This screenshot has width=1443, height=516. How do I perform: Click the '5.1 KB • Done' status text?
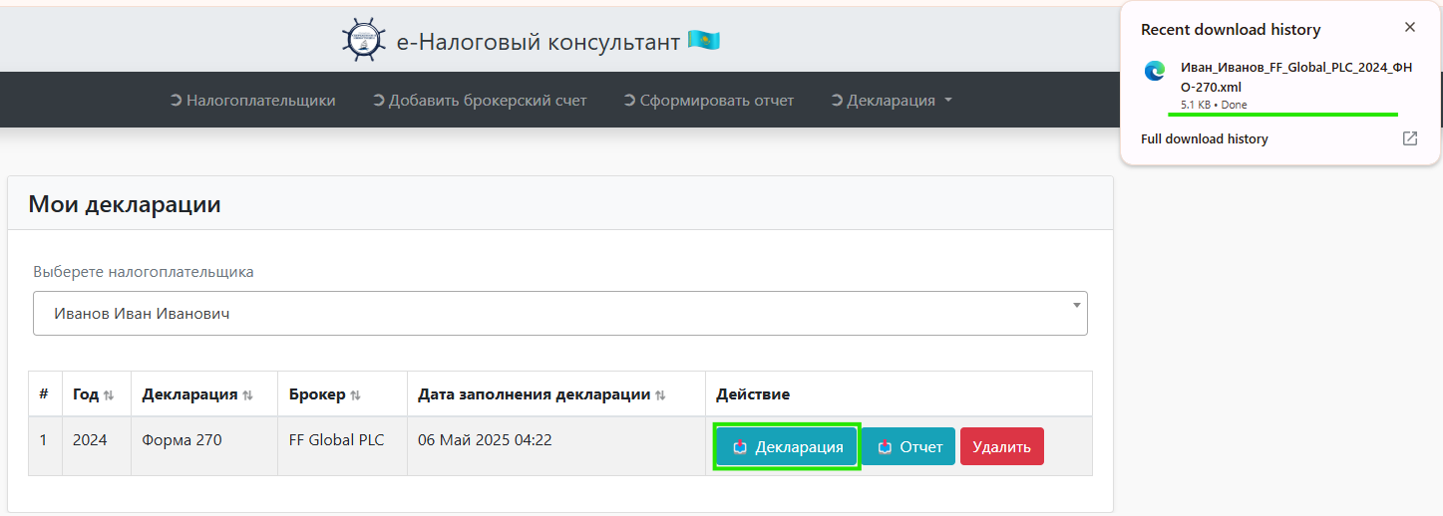click(1214, 105)
